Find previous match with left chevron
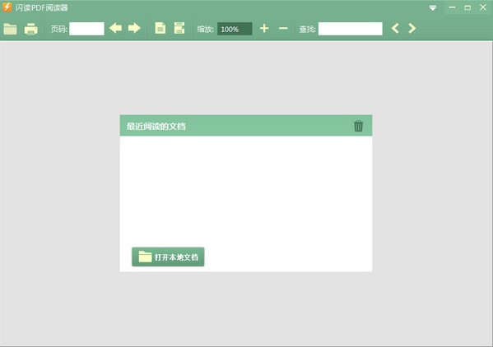Image resolution: width=493 pixels, height=347 pixels. pyautogui.click(x=395, y=29)
